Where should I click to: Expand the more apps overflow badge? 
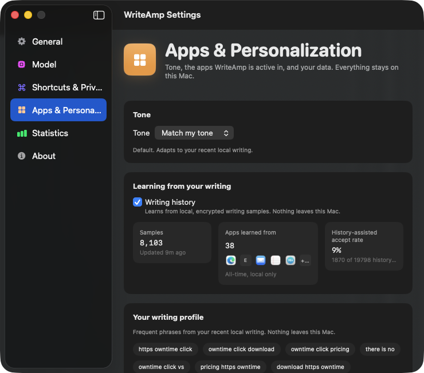(x=305, y=260)
